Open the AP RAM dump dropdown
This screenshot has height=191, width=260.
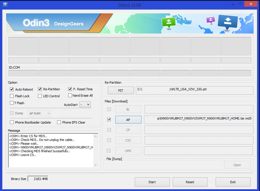(x=39, y=113)
